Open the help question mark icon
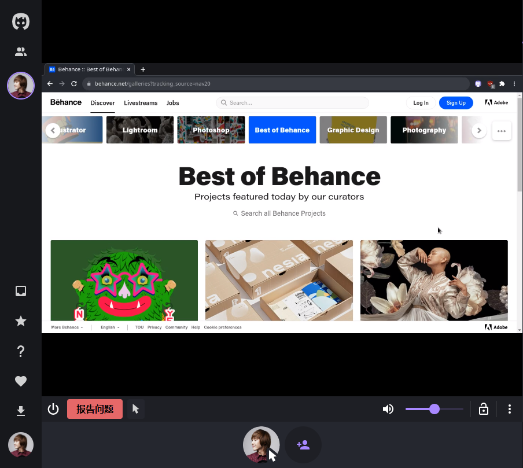The width and height of the screenshot is (523, 468). click(x=21, y=351)
